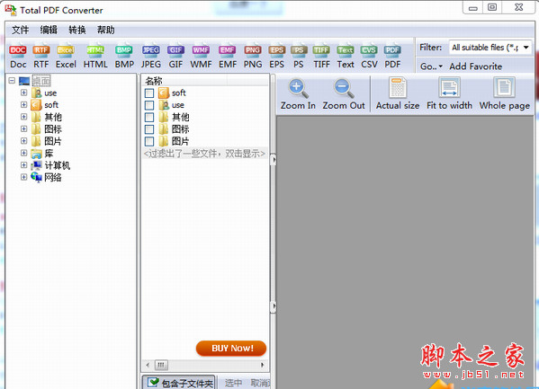Fit the preview to width
The height and width of the screenshot is (389, 539).
pos(449,93)
